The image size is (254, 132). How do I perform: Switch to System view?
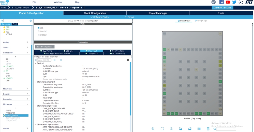201,21
